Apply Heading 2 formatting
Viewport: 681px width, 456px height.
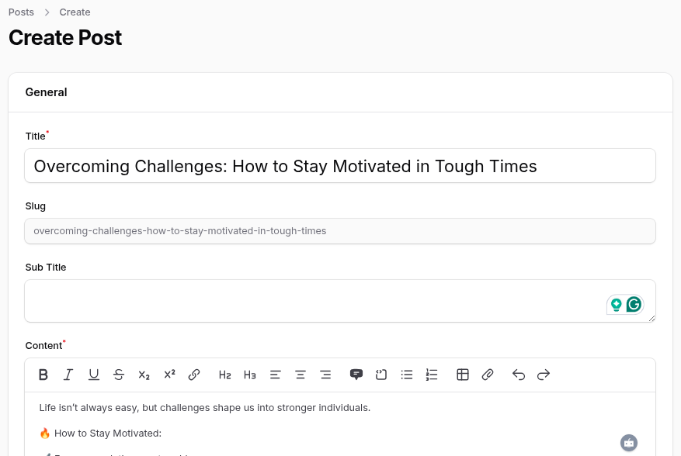224,375
